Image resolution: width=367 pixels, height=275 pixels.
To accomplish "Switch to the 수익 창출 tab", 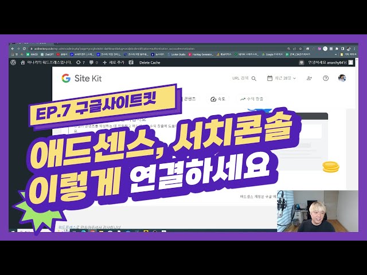I will (x=252, y=99).
